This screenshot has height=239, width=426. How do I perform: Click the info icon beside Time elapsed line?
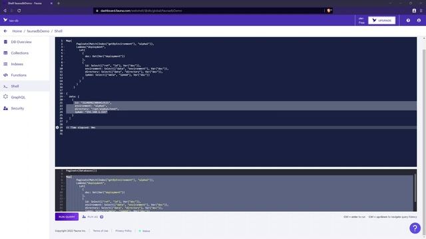57,127
